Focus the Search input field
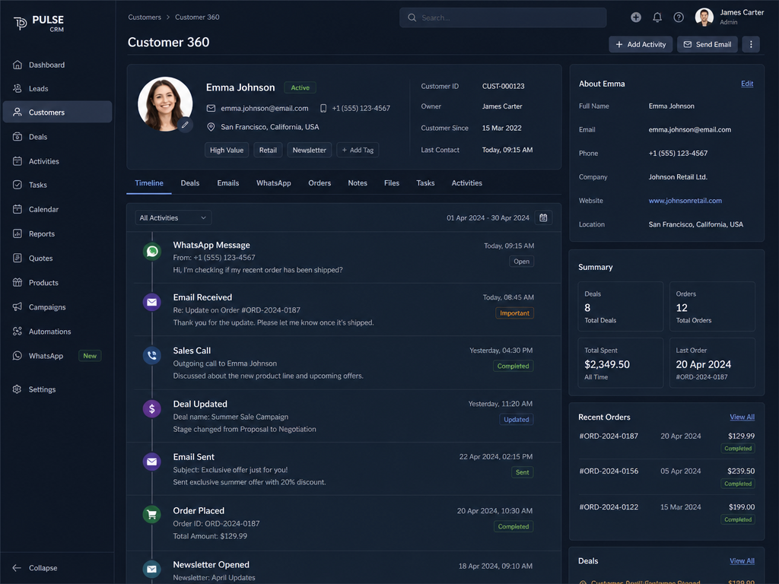Screen dimensions: 779x584 click(x=503, y=17)
